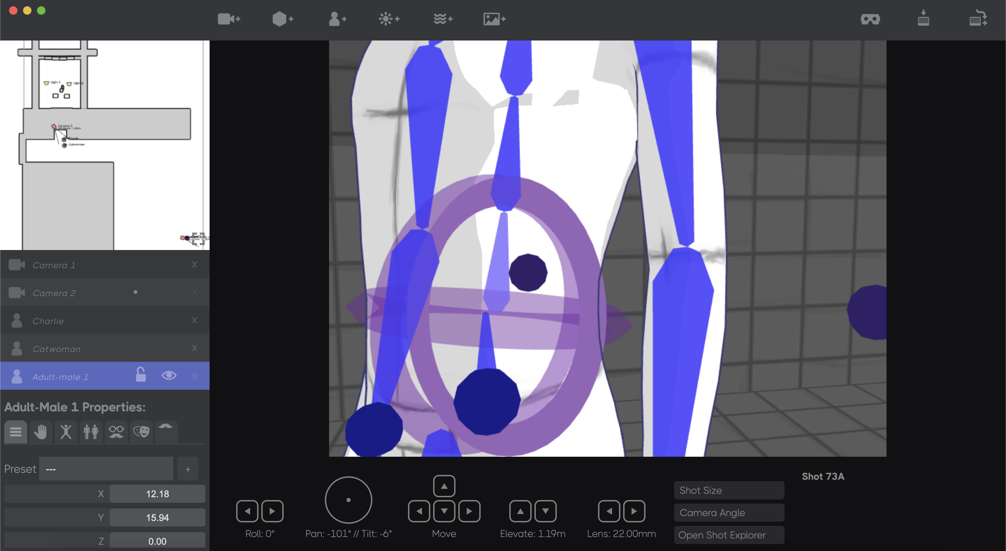Move camera left

(419, 511)
